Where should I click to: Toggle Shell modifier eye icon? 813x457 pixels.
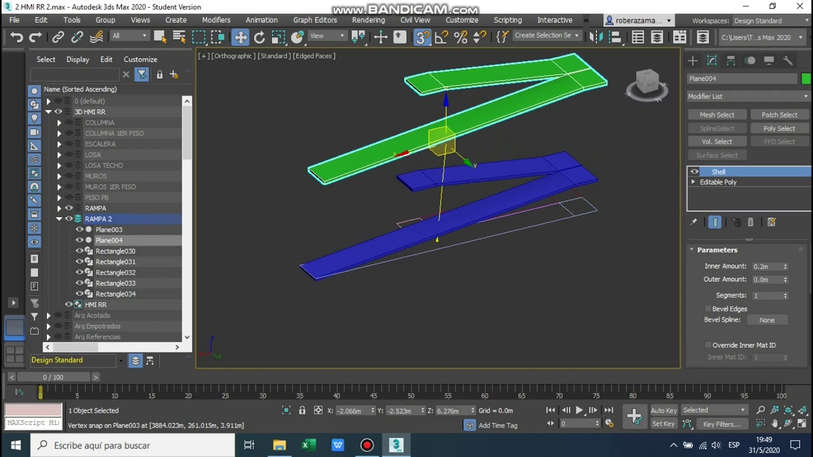coord(694,171)
